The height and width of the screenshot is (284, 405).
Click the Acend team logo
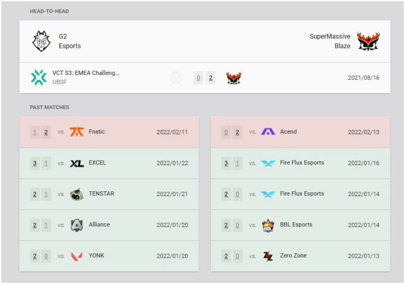(268, 132)
